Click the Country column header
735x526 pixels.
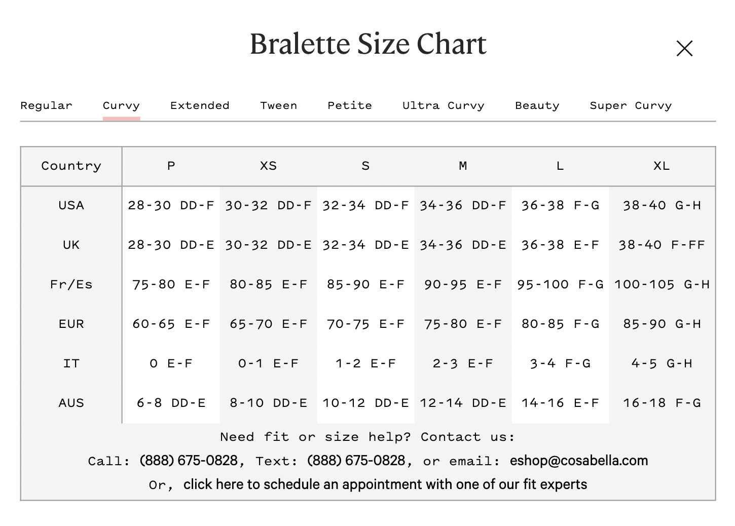click(x=71, y=166)
